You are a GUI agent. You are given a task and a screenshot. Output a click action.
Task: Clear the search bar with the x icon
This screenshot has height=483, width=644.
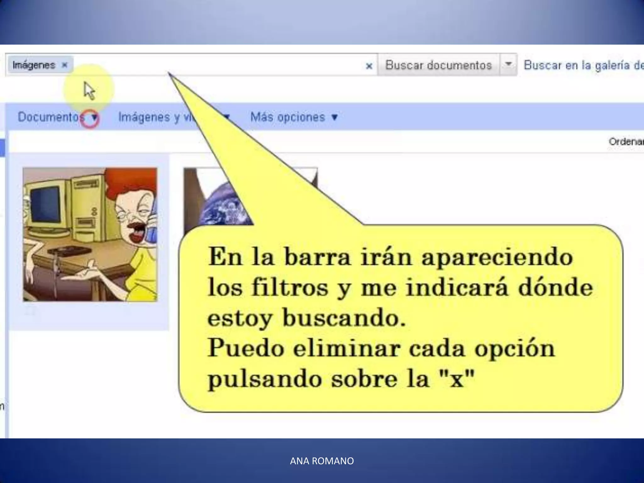pos(369,66)
